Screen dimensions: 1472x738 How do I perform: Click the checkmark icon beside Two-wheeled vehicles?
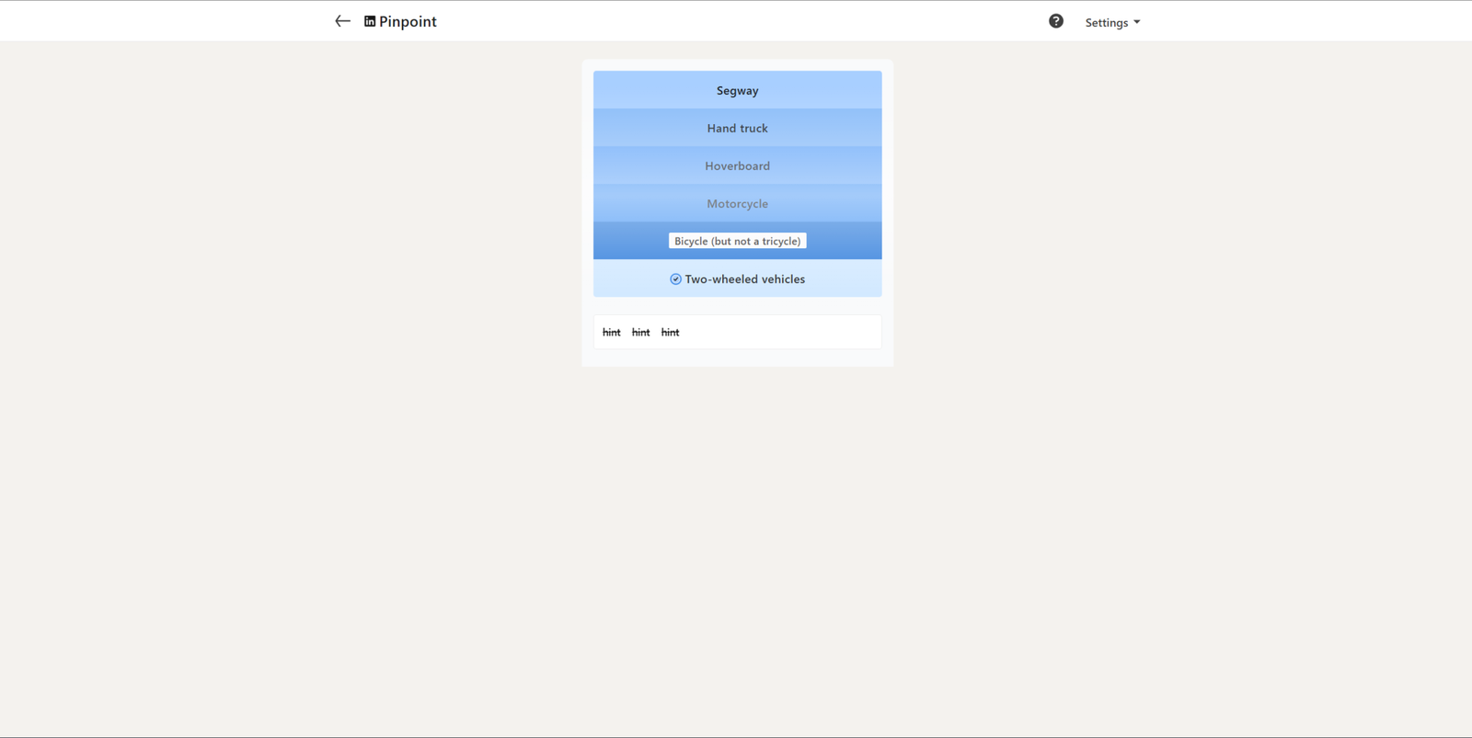click(675, 279)
